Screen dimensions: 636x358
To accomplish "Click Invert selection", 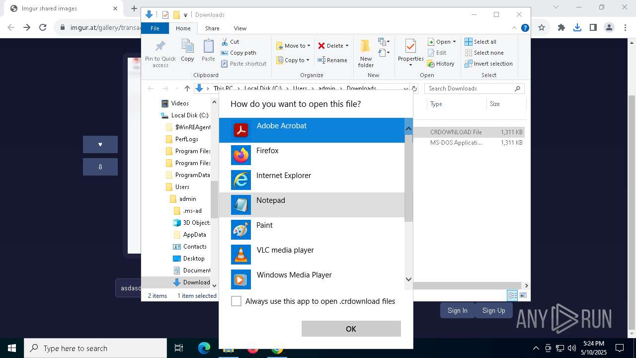I will click(488, 64).
